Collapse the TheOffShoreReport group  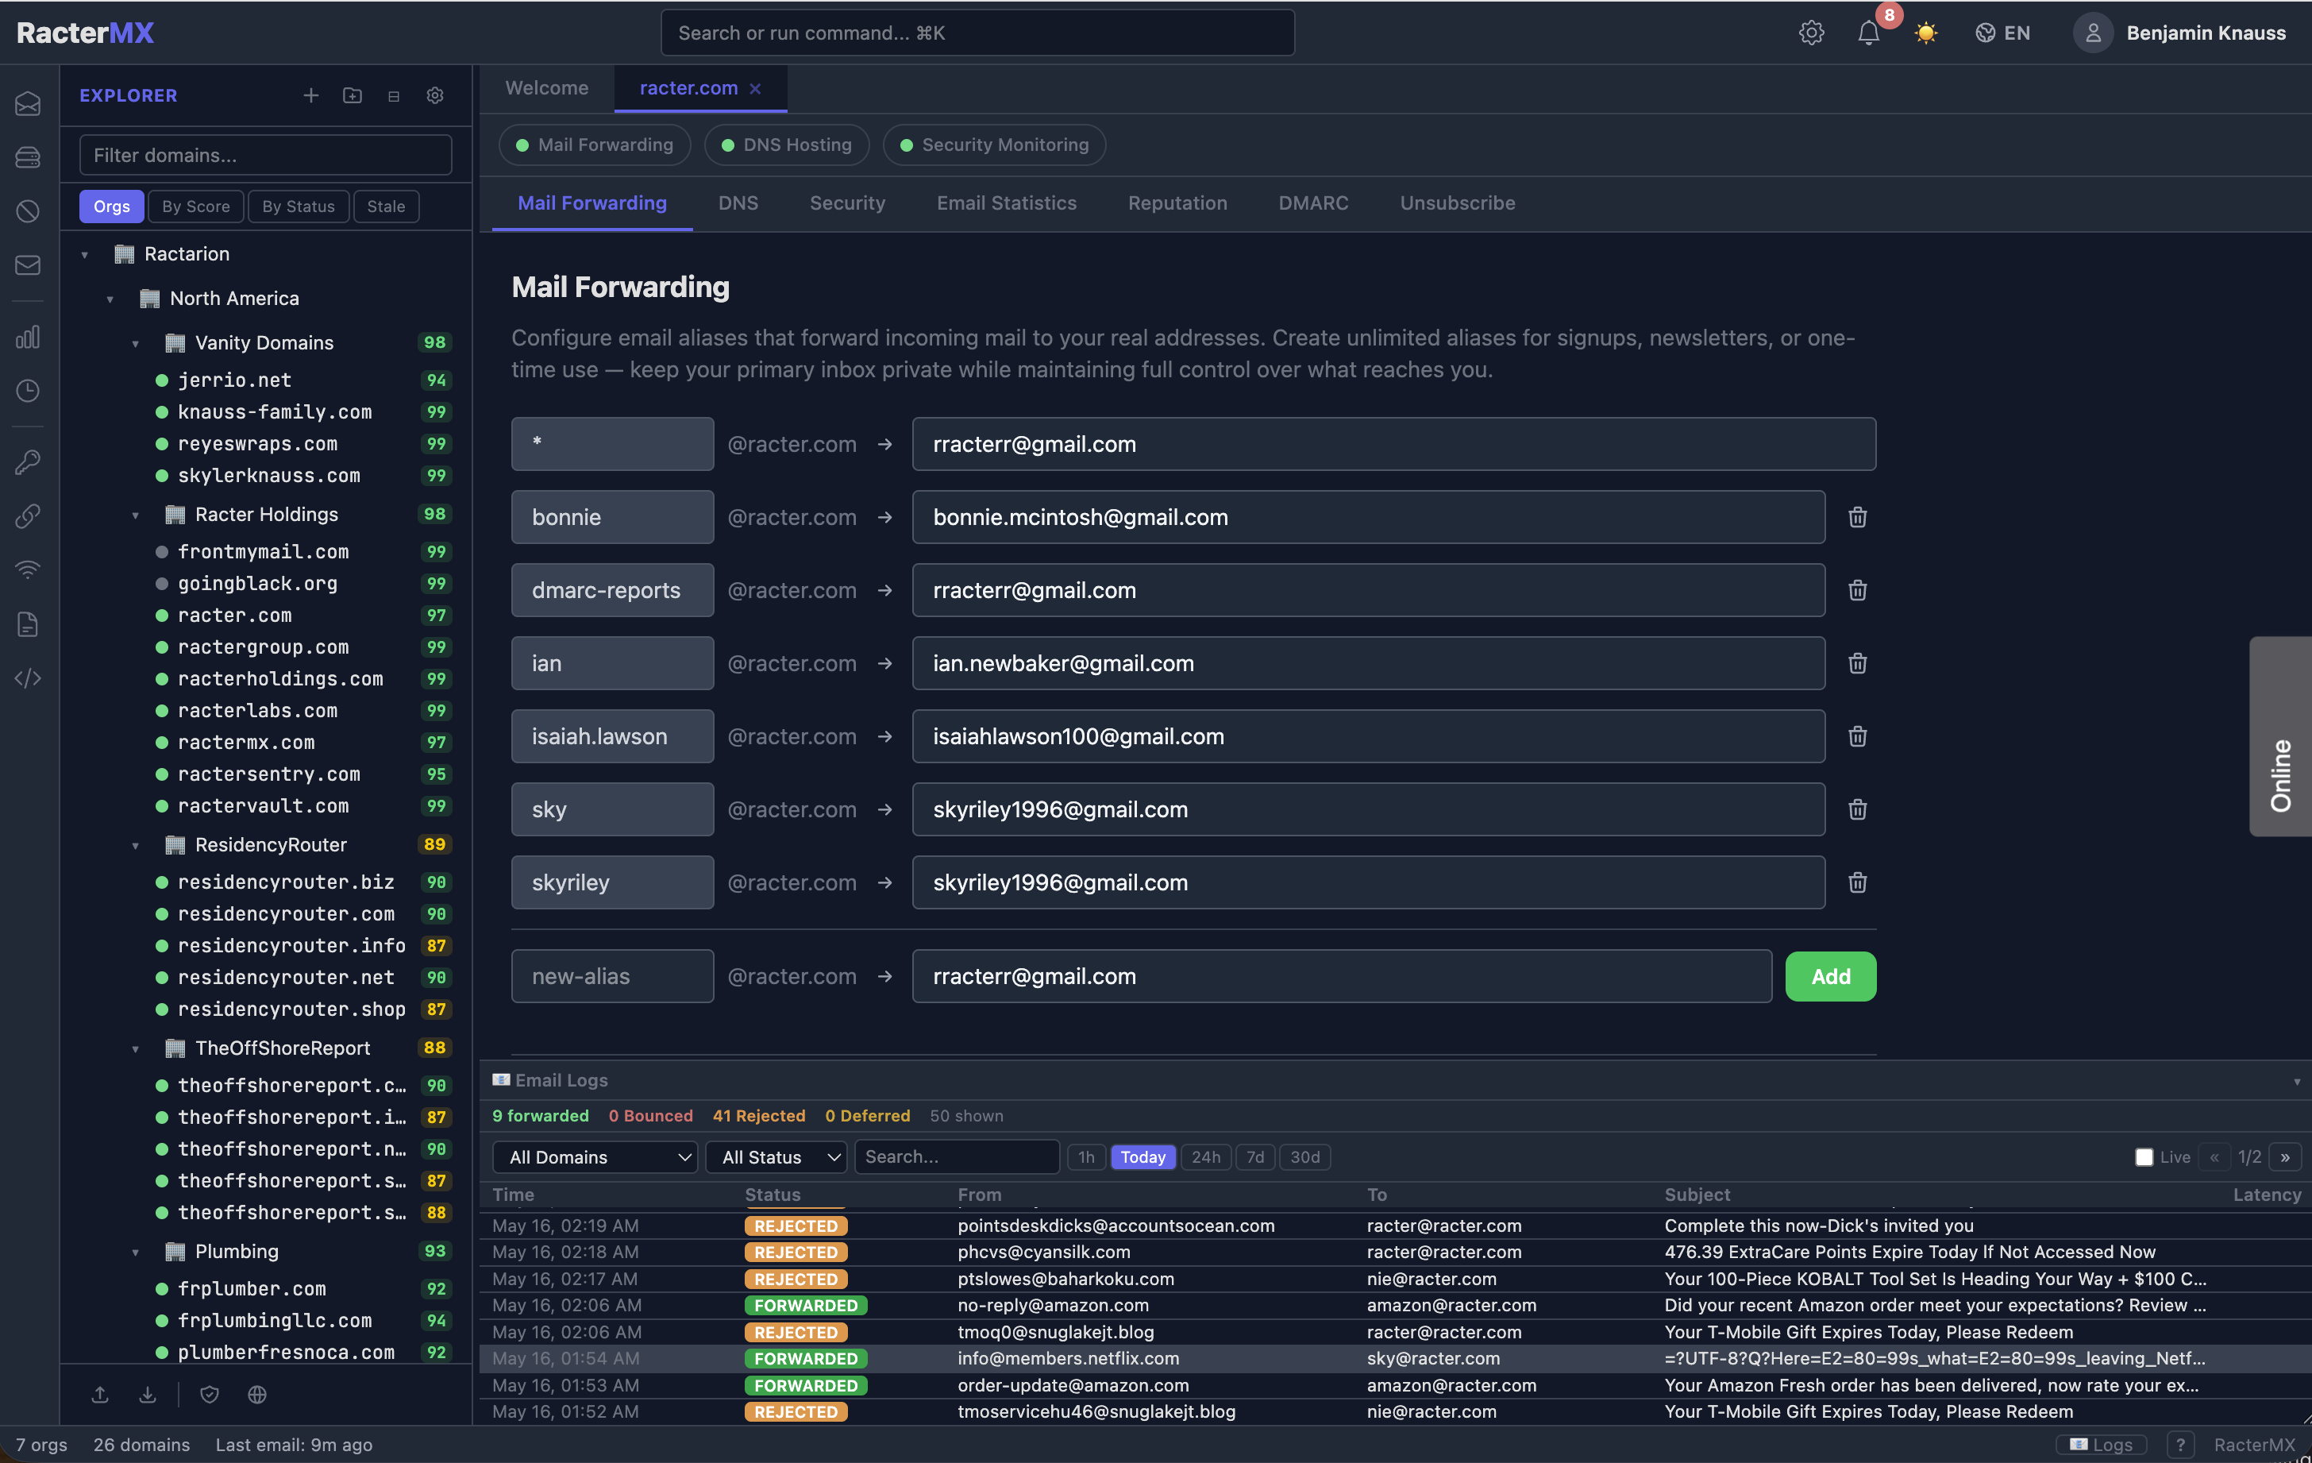(136, 1048)
